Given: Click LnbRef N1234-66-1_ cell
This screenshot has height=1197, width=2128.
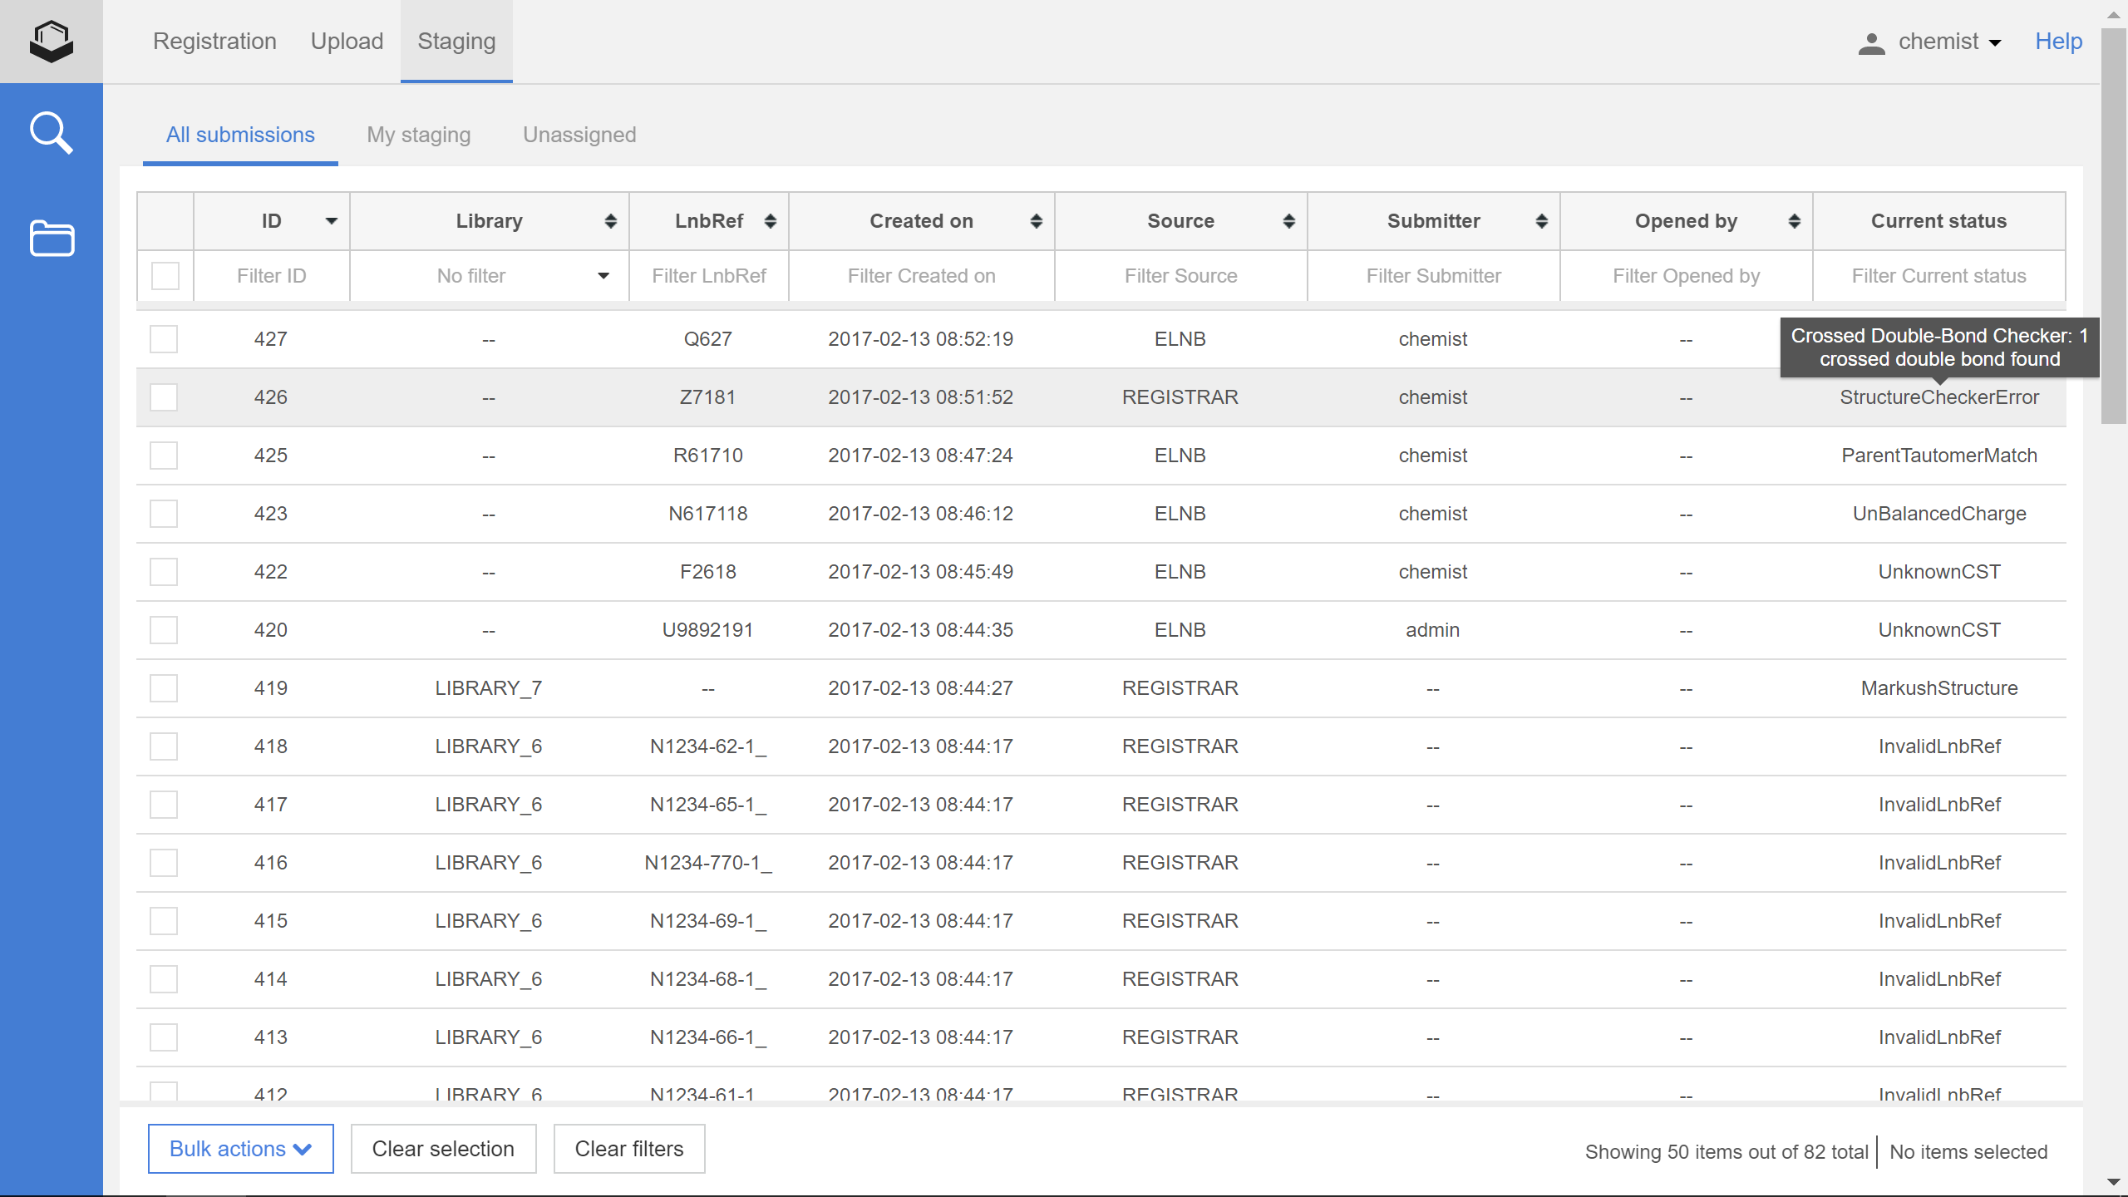Looking at the screenshot, I should click(708, 1037).
